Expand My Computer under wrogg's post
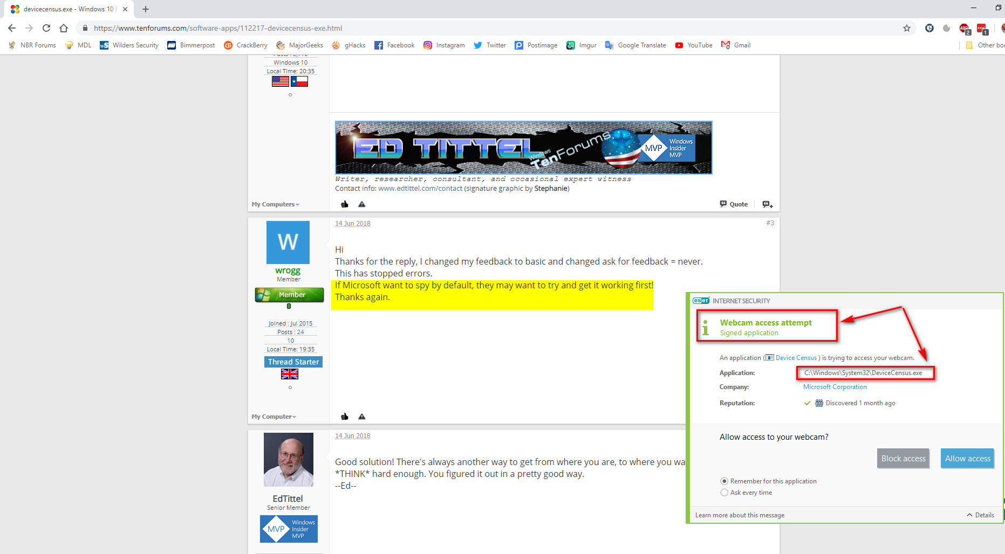 coord(274,417)
